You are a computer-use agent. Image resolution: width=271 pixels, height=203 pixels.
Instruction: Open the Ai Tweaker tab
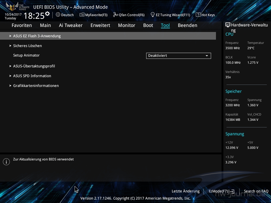pos(71,25)
